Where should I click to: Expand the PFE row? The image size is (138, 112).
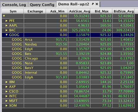click(7, 21)
